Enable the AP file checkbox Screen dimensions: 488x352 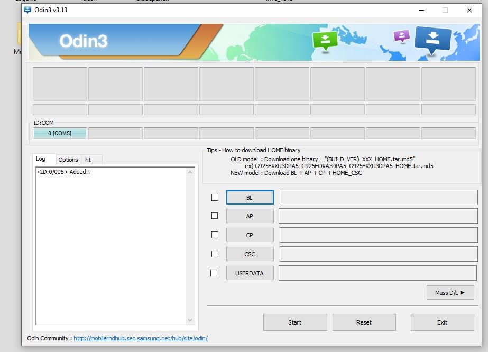215,216
